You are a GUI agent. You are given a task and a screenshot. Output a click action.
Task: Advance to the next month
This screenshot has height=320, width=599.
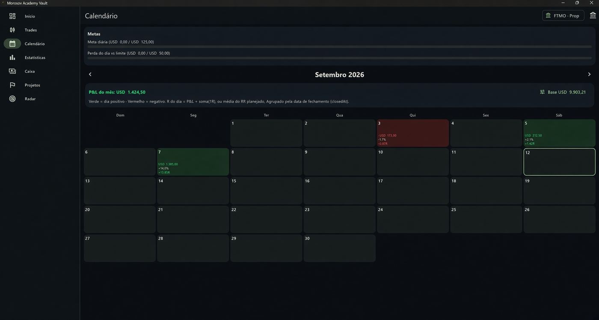pyautogui.click(x=589, y=75)
